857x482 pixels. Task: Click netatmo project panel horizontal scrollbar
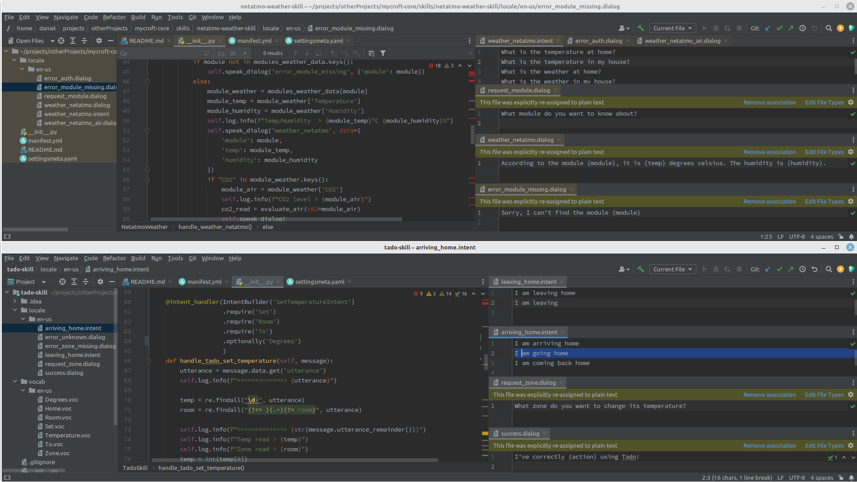tap(35, 229)
